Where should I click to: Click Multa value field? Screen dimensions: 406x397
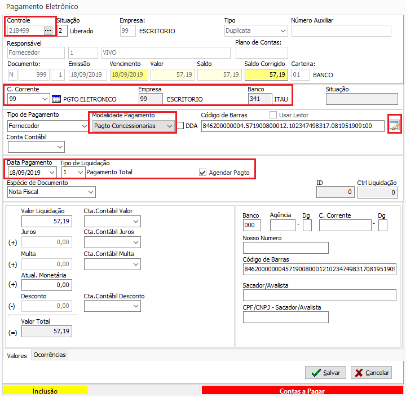(x=47, y=264)
